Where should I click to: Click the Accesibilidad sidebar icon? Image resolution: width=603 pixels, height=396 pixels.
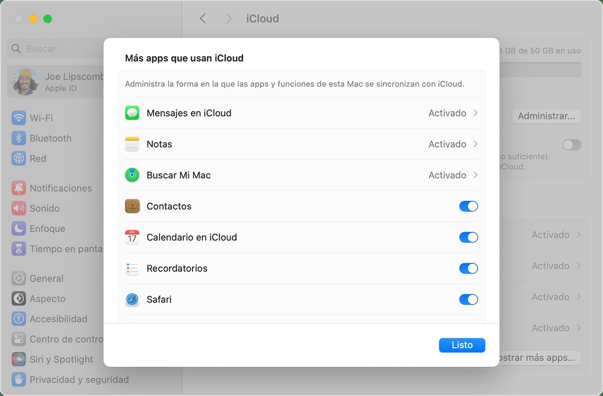(19, 319)
